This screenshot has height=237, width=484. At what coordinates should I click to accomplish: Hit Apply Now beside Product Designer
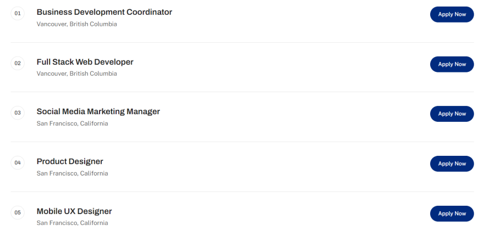click(x=452, y=163)
